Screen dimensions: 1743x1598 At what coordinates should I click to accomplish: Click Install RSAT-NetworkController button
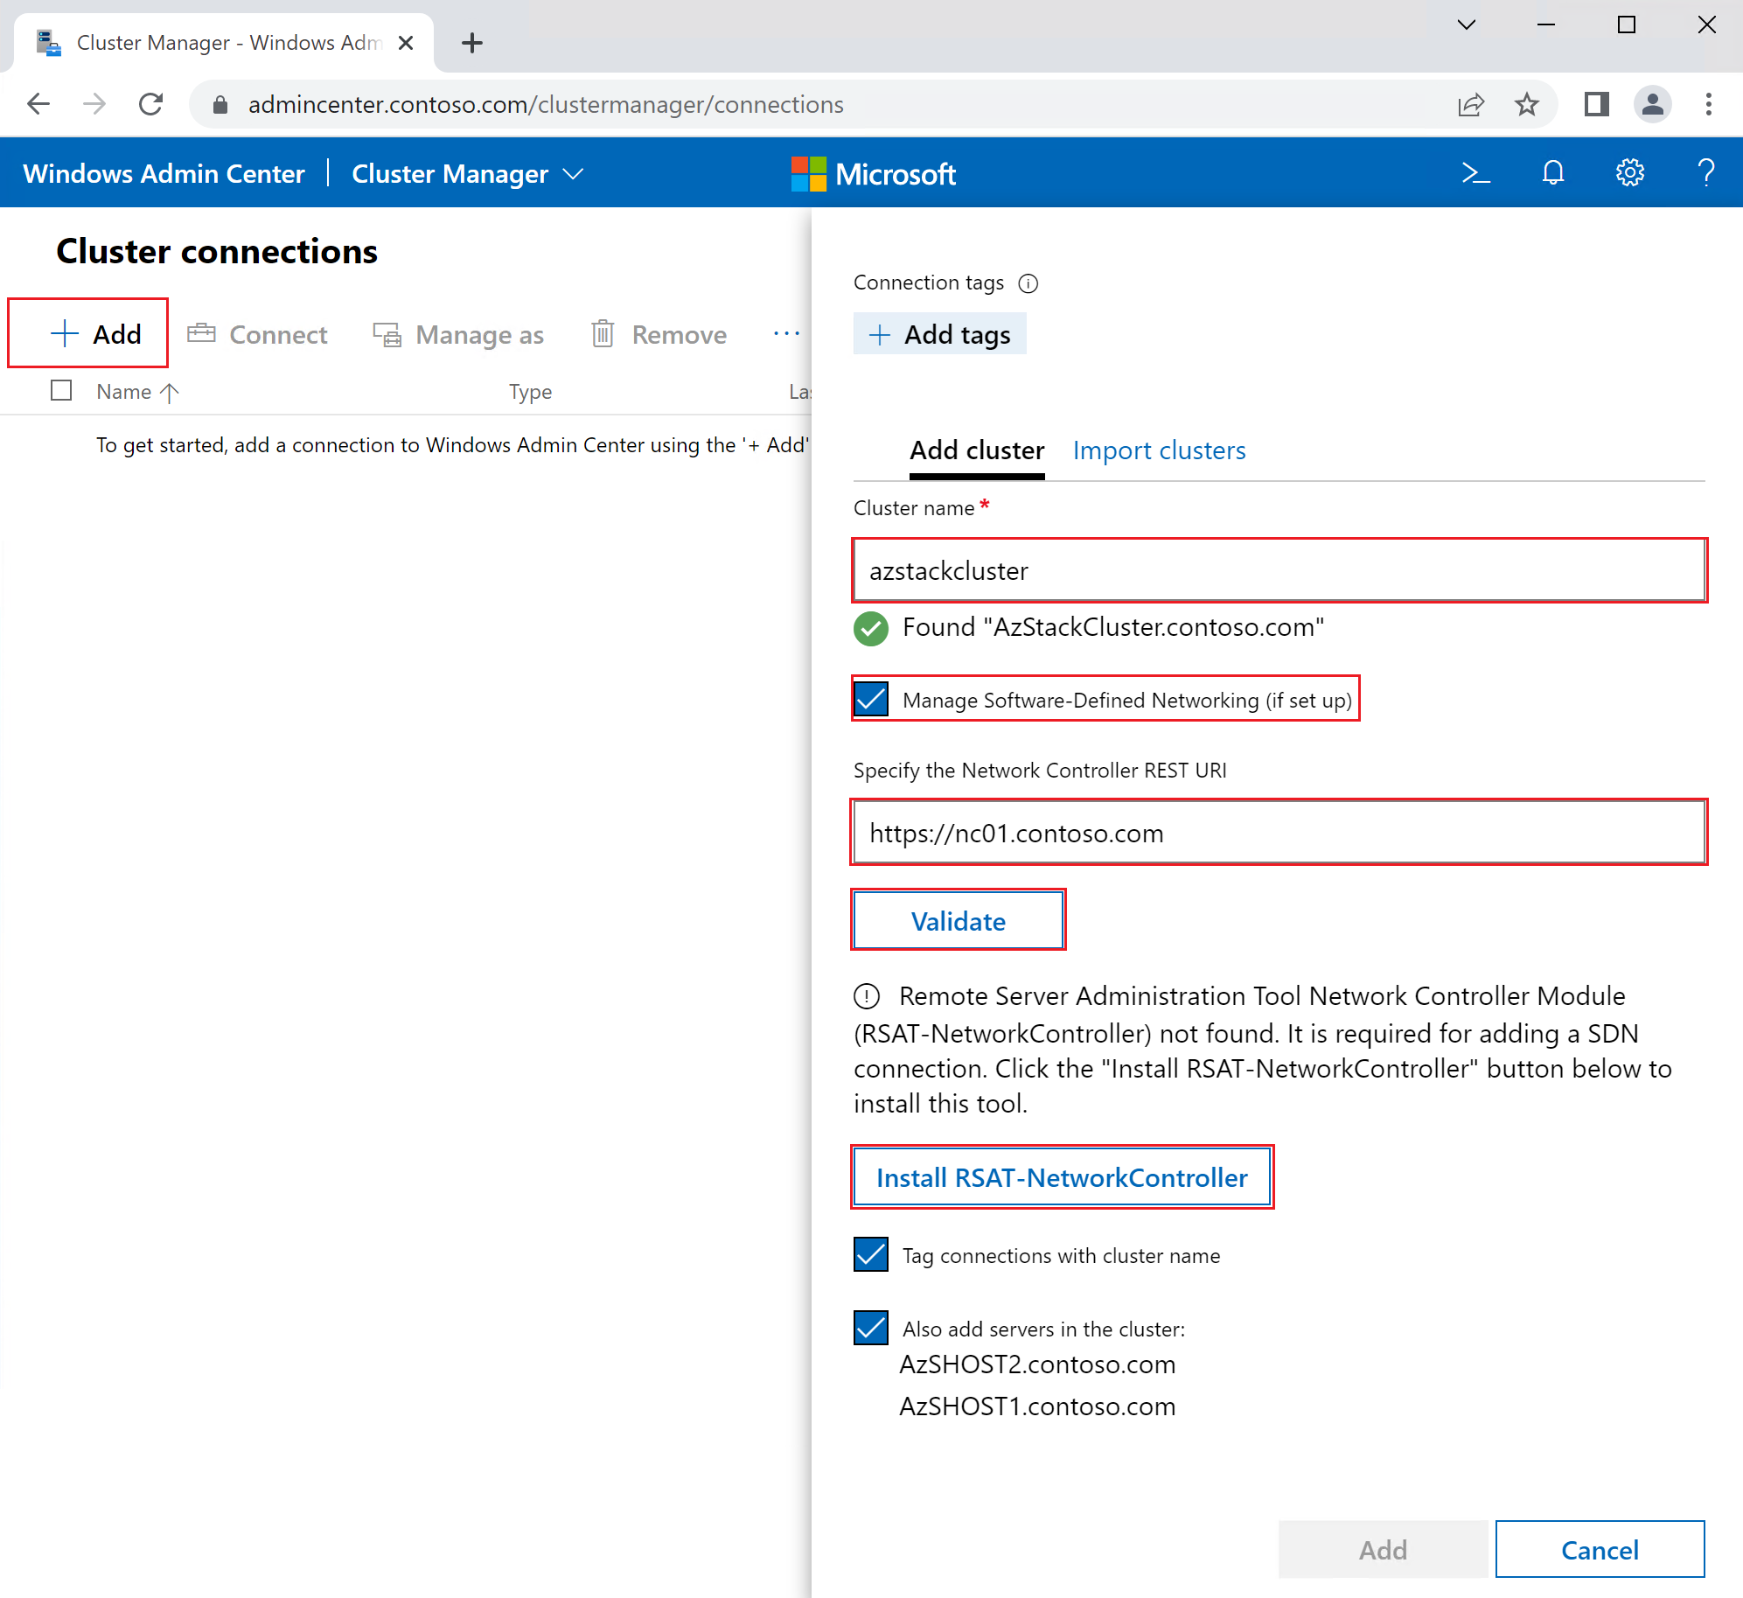tap(1062, 1177)
